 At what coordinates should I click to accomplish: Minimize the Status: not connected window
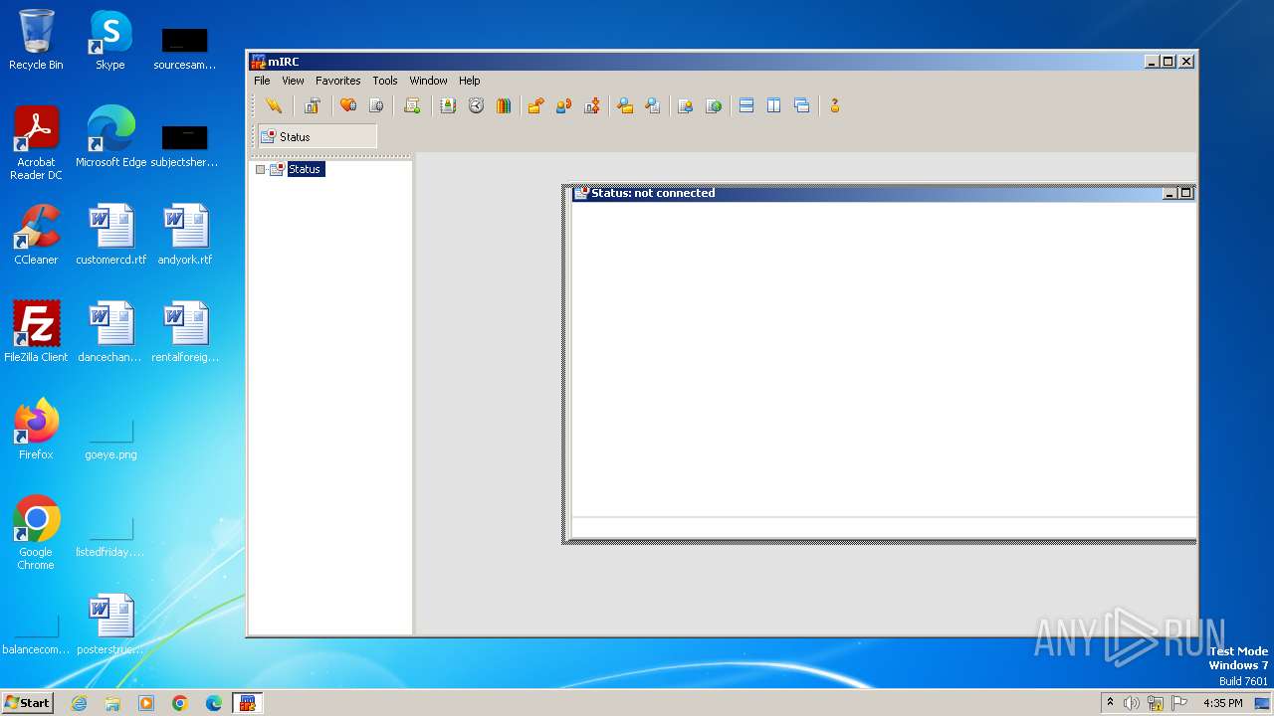(x=1169, y=193)
